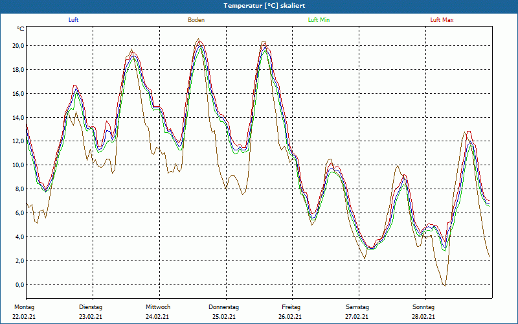Click the '6,0' y-axis value

click(20, 213)
